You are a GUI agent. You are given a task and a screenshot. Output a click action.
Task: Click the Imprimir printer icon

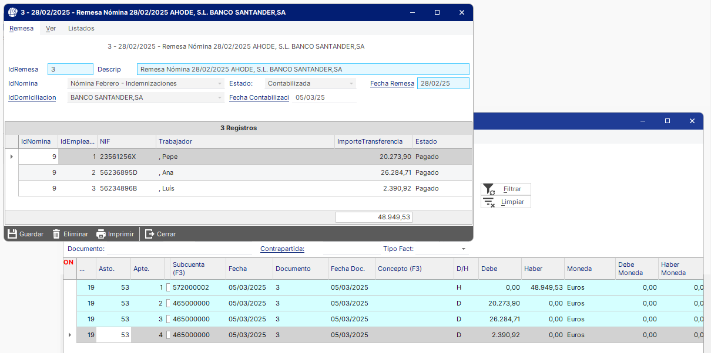[101, 234]
